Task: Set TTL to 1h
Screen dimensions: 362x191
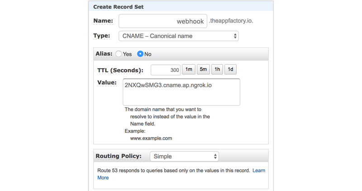Action: tap(217, 70)
